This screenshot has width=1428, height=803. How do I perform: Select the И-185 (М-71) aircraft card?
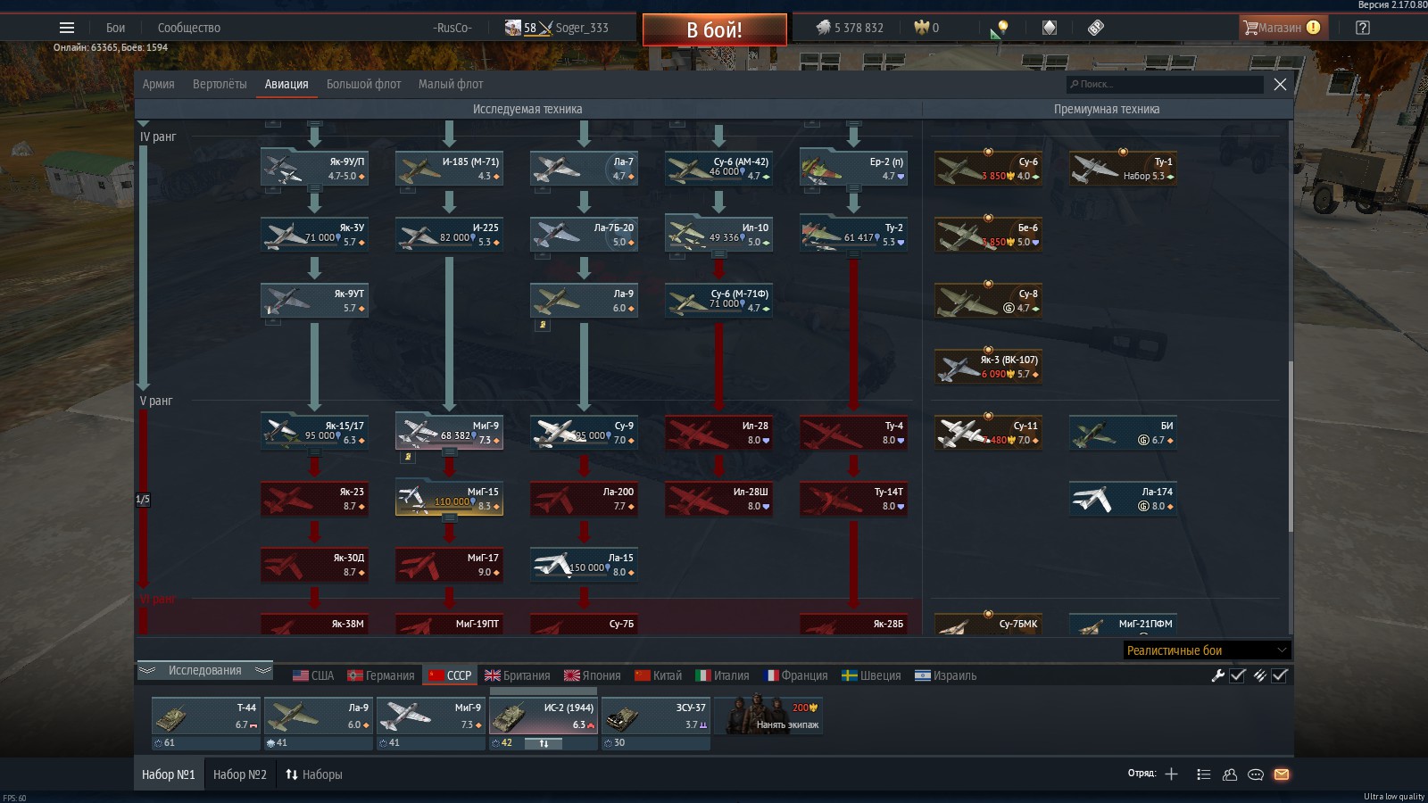click(x=449, y=168)
